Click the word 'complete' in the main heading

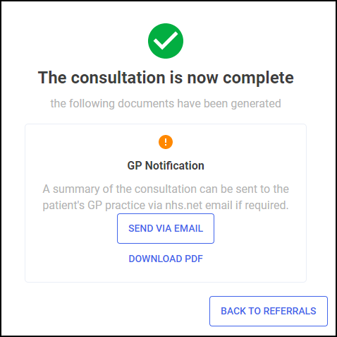(x=258, y=78)
